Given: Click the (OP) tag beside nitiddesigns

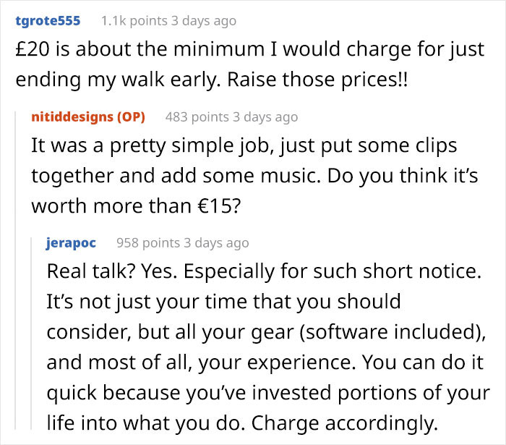Looking at the screenshot, I should click(131, 116).
